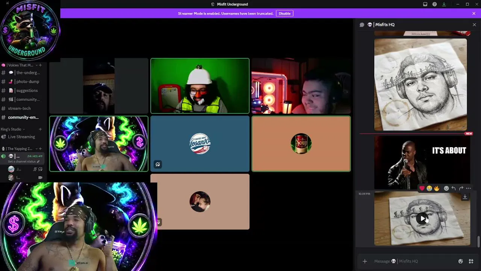Click the camera icon on the second voice user
The image size is (481, 271).
pos(40,178)
